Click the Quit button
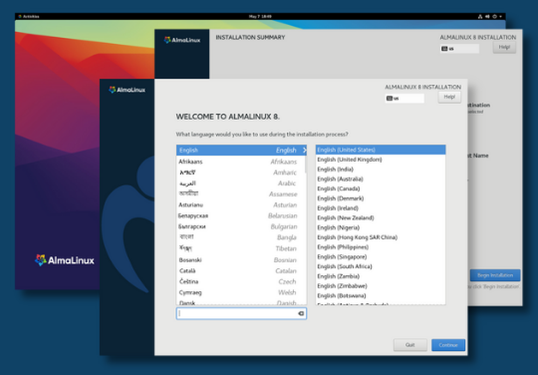 [x=410, y=345]
